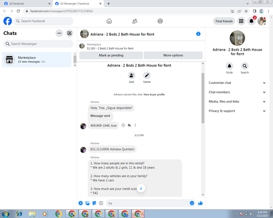
Task: Start a new message with compose icon
Action: tap(69, 33)
